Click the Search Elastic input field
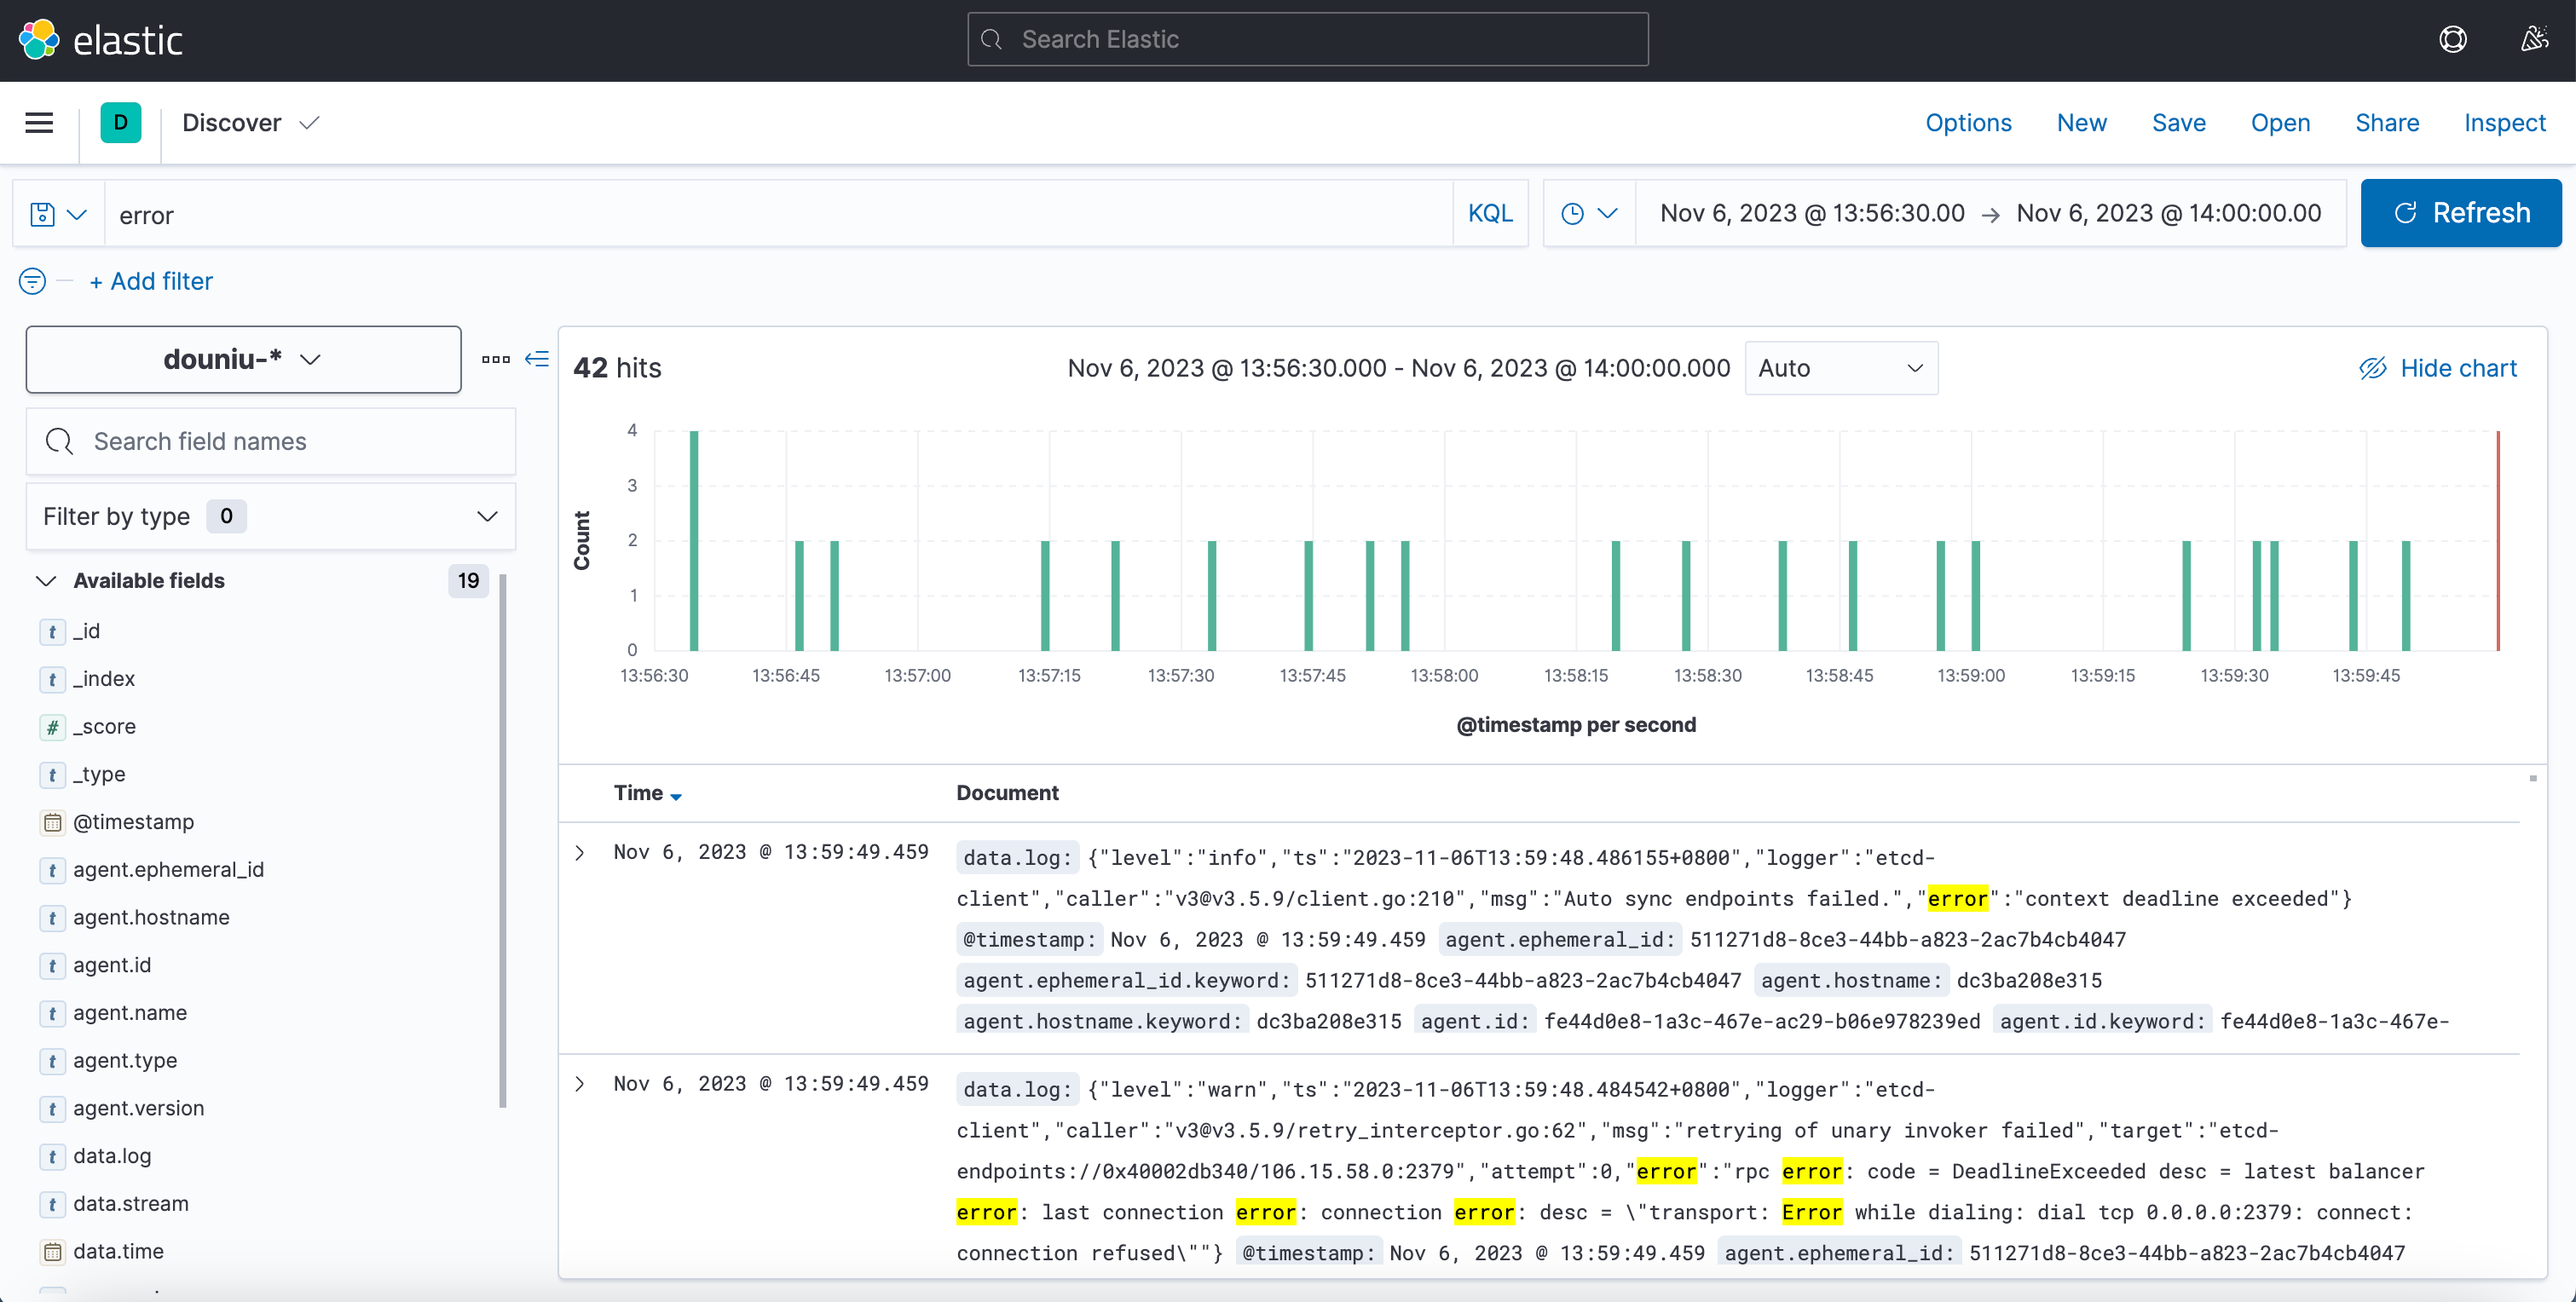Image resolution: width=2576 pixels, height=1302 pixels. coord(1307,40)
